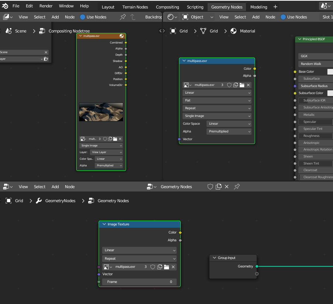Click folder icon in shader multipass.exr node
This screenshot has height=304, width=333.
coord(242,85)
